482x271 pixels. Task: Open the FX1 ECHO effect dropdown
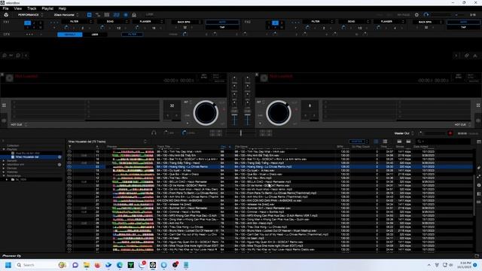click(x=113, y=22)
